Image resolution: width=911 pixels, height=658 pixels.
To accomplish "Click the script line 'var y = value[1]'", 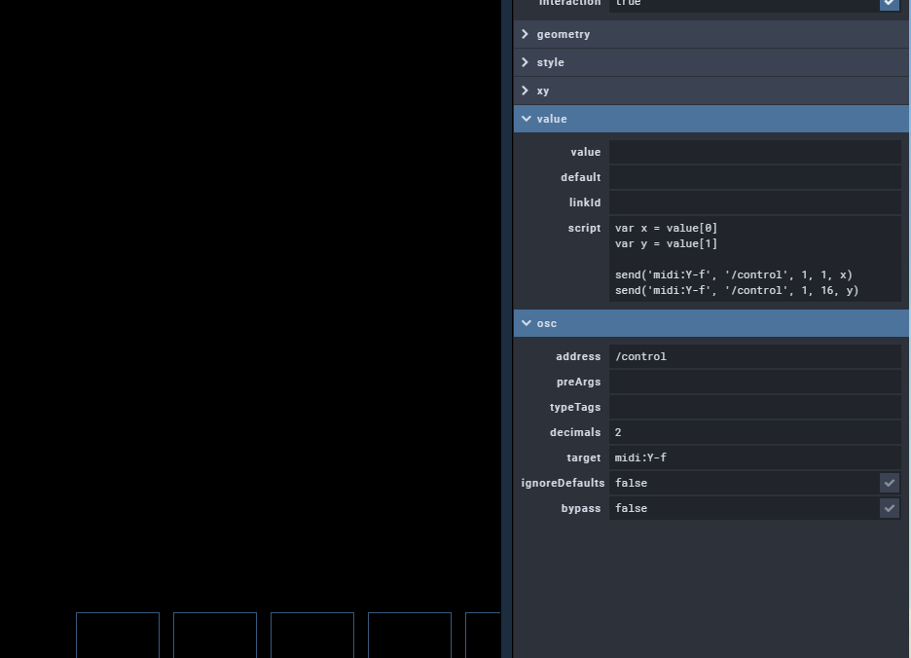I will (x=666, y=243).
